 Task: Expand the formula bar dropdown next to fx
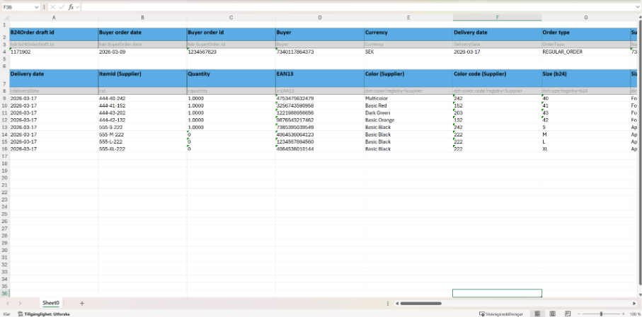point(79,6)
